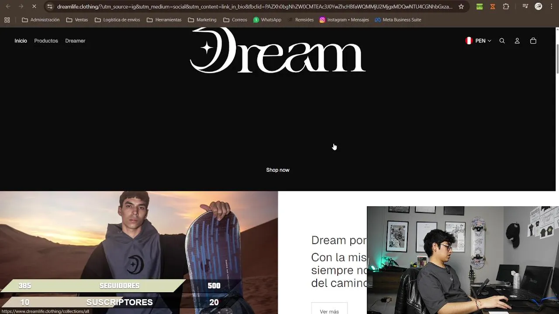This screenshot has width=559, height=314.
Task: Click the Dream por heading text
Action: (339, 240)
